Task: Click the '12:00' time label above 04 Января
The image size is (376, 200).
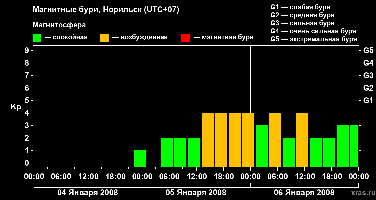Action: point(88,177)
